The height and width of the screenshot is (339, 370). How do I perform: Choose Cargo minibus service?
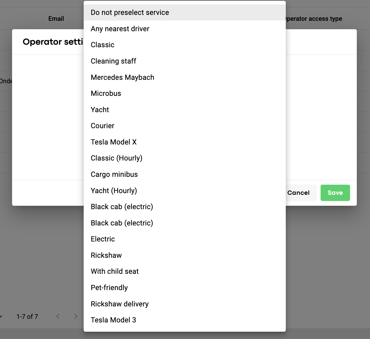point(114,175)
